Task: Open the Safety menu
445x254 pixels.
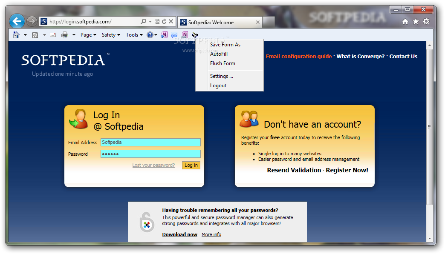Action: coord(111,35)
